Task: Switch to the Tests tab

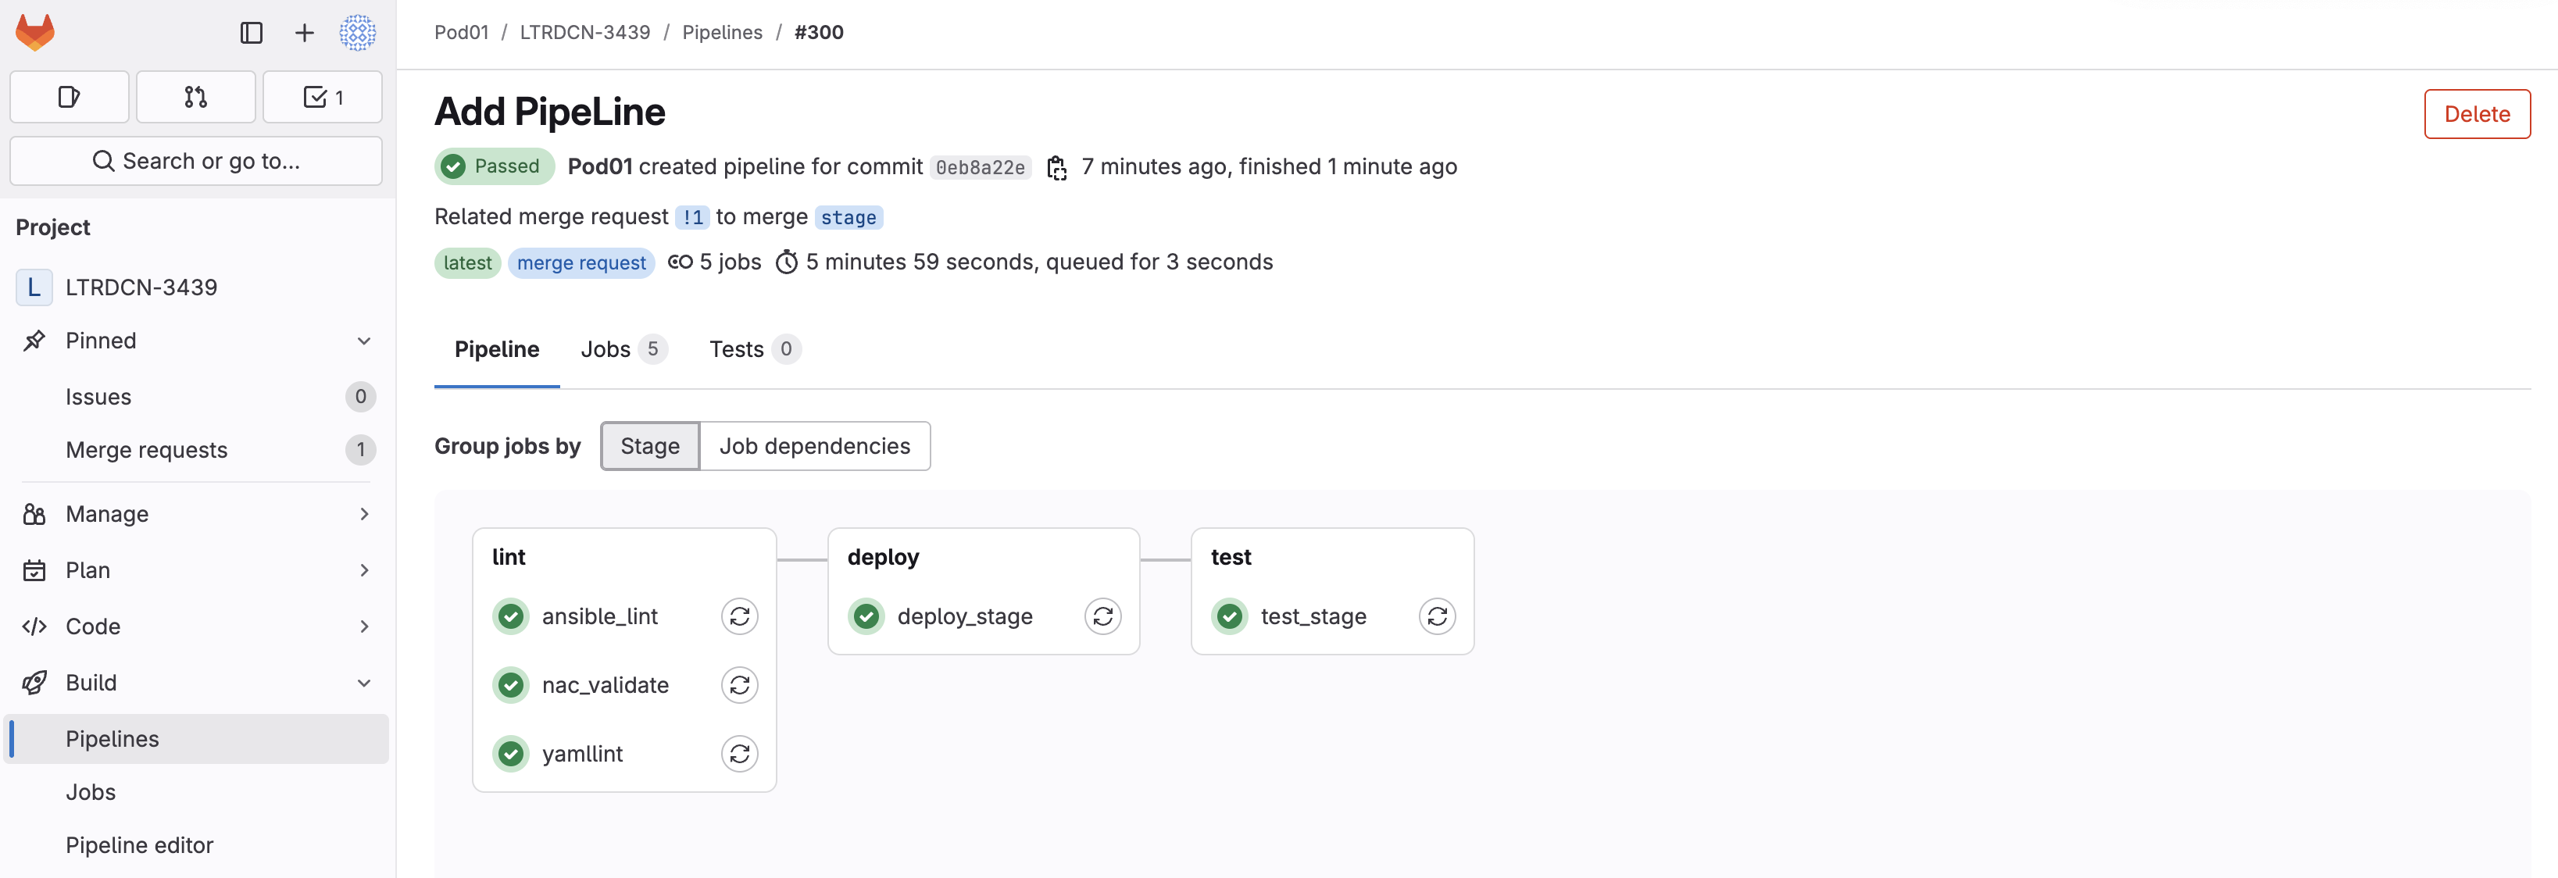Action: pos(752,350)
